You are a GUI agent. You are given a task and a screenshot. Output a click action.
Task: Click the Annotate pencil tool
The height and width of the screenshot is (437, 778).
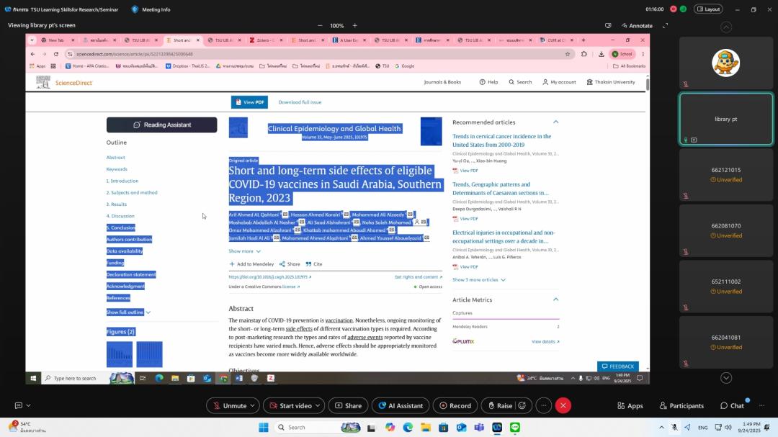[635, 25]
